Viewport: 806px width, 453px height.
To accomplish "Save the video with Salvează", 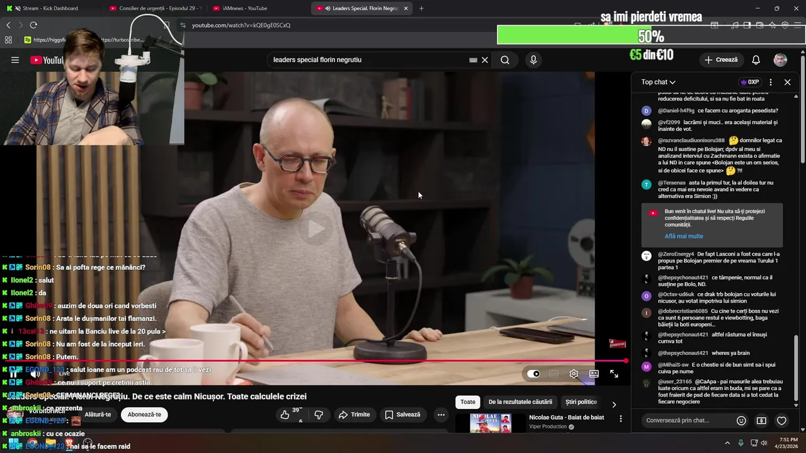I will pos(402,415).
